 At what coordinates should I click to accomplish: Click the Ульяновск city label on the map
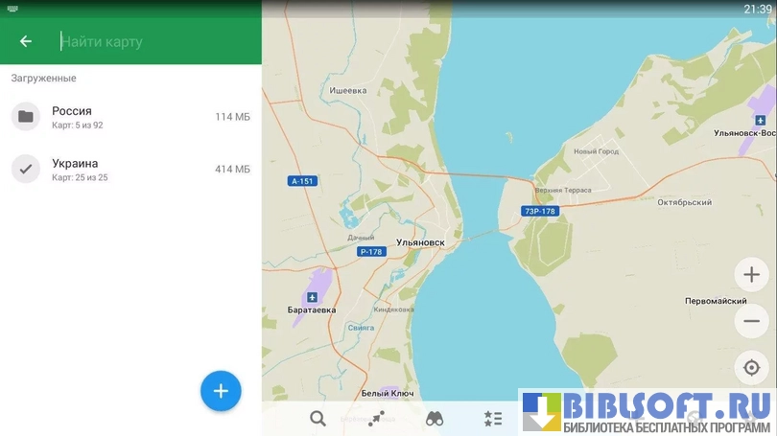point(420,242)
